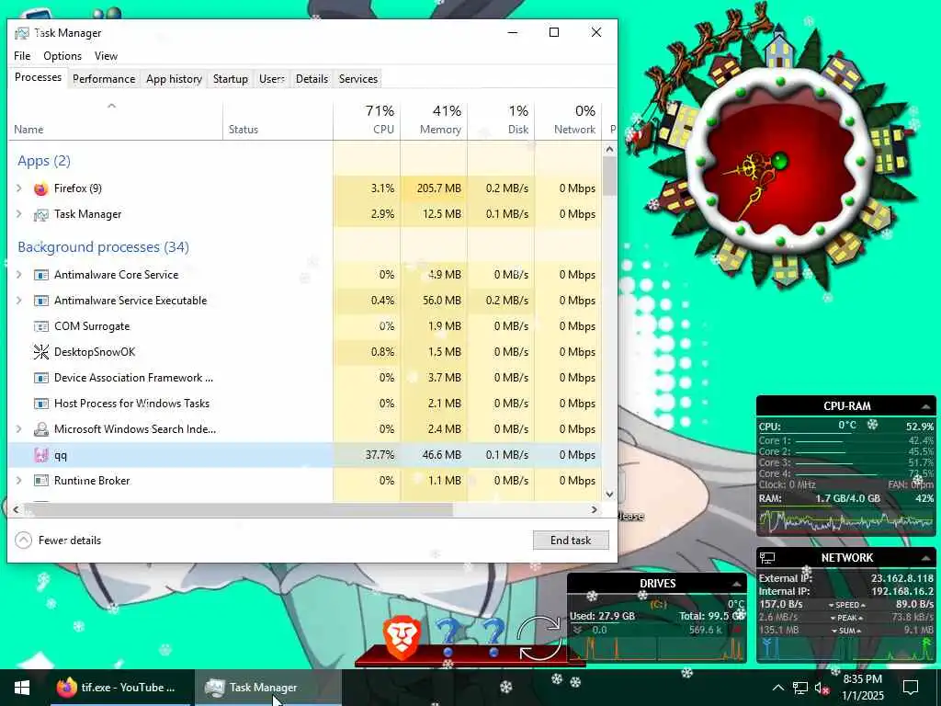Click the first blue question mark dock icon
This screenshot has width=941, height=706.
point(448,638)
